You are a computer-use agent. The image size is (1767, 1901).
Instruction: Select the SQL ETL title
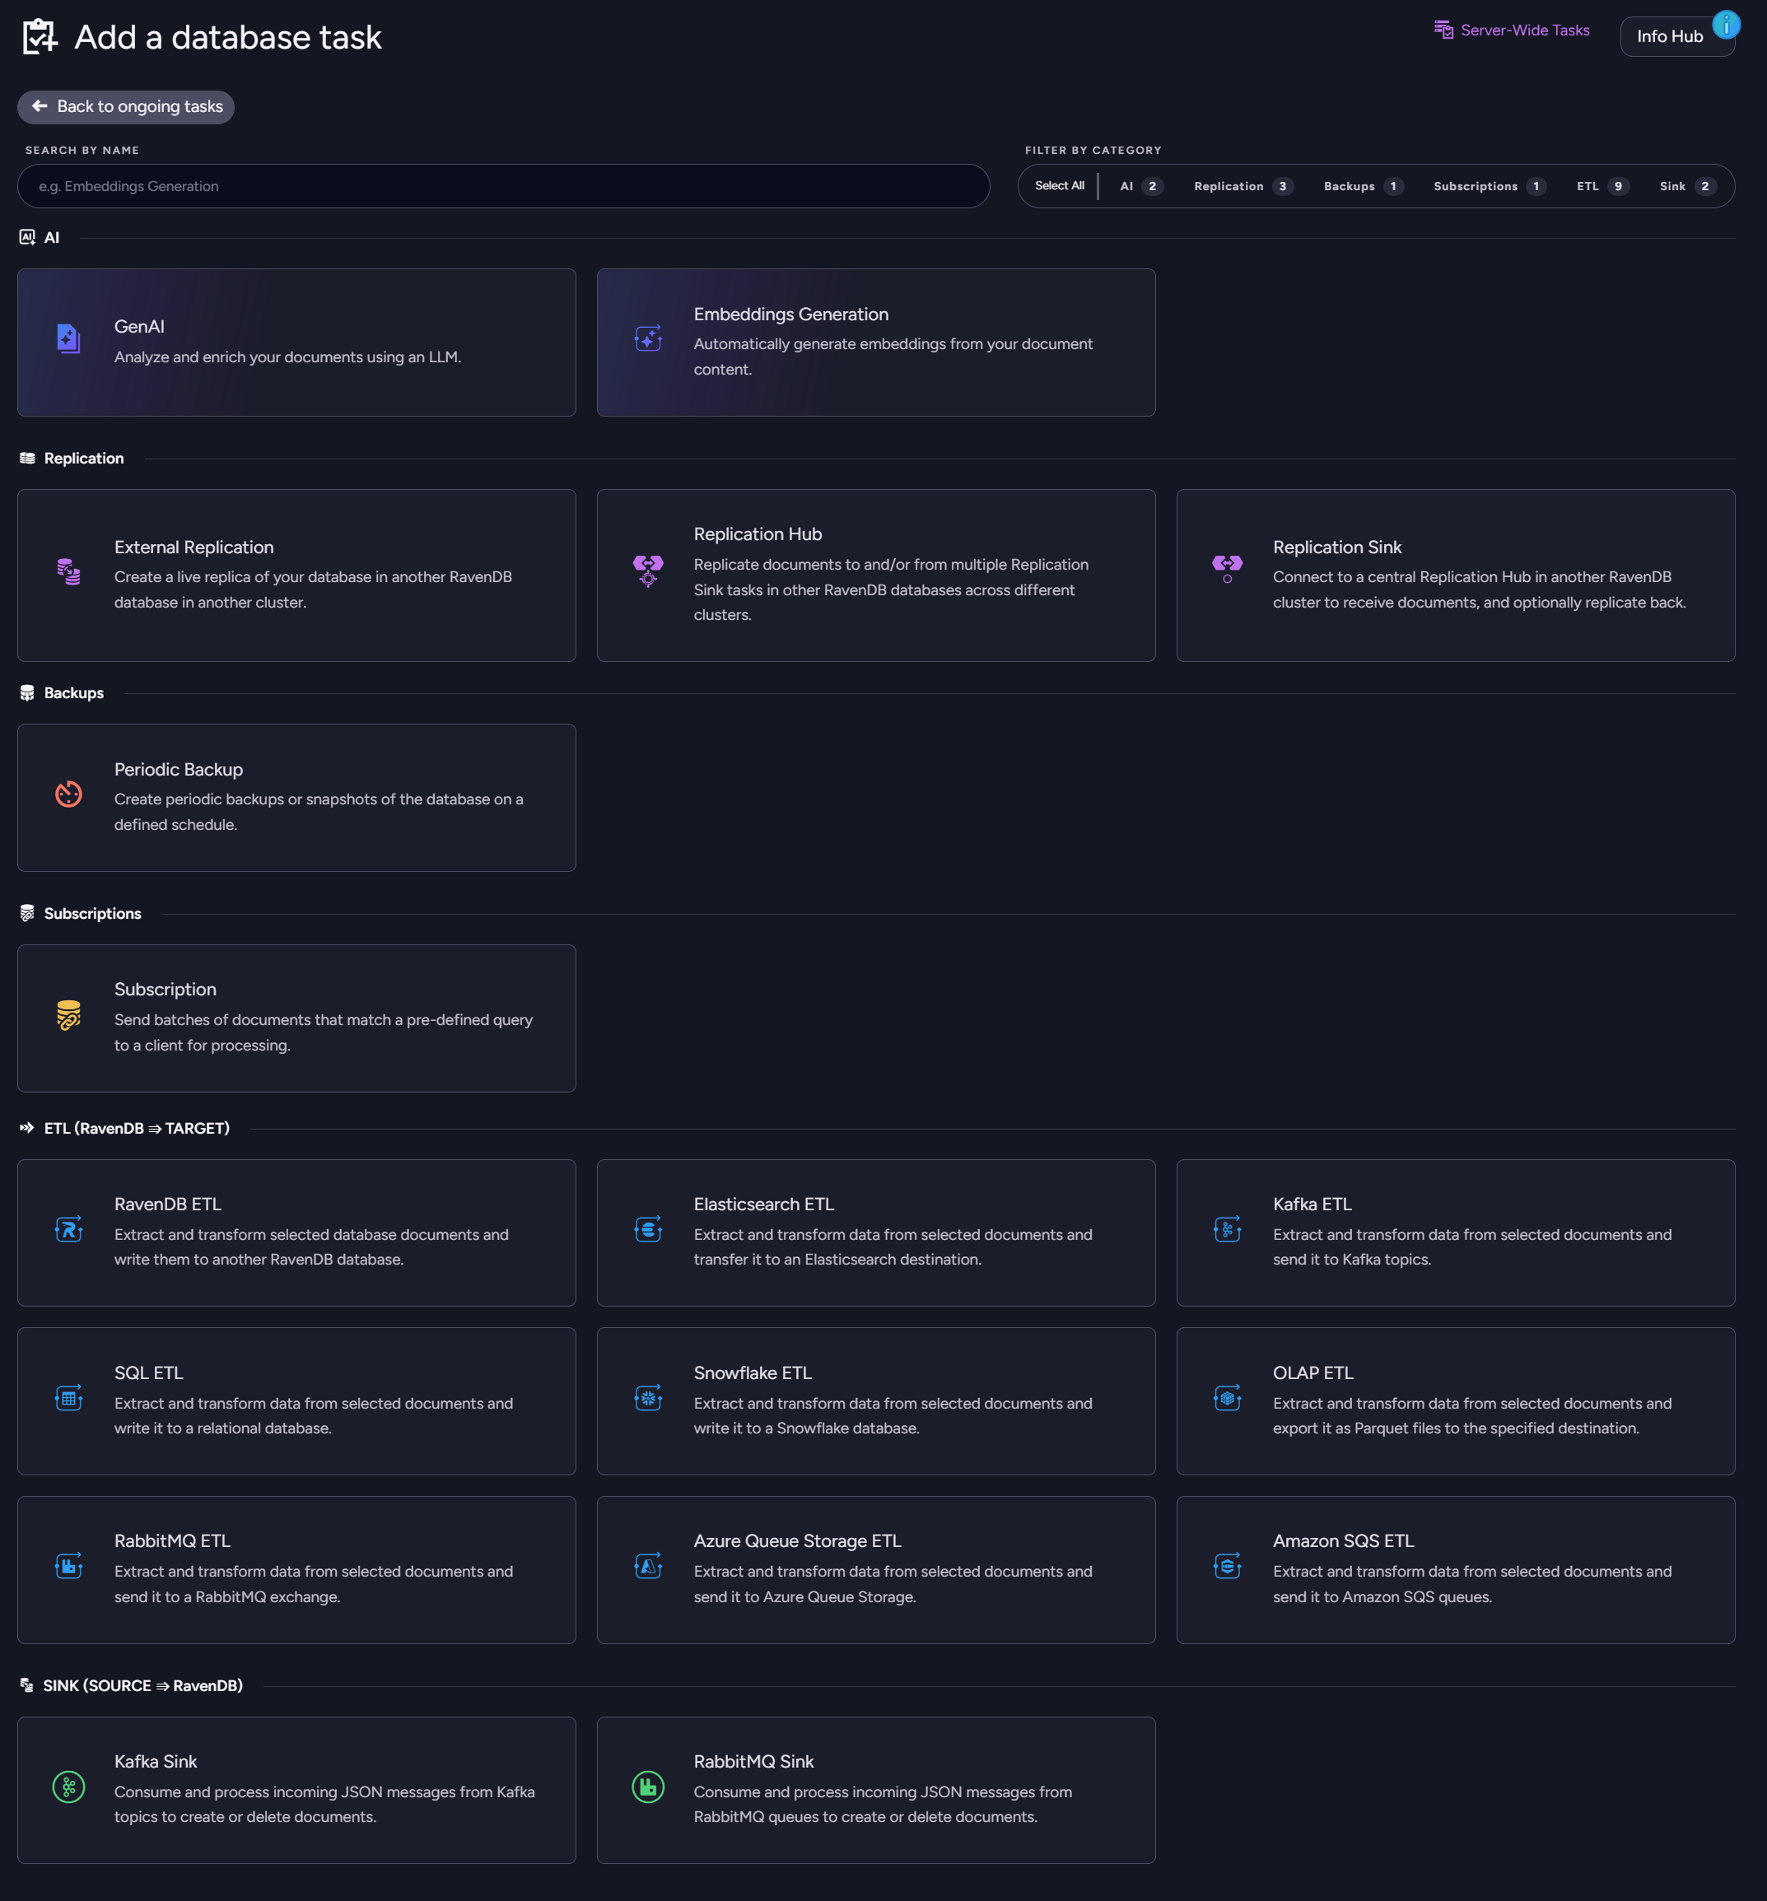148,1372
